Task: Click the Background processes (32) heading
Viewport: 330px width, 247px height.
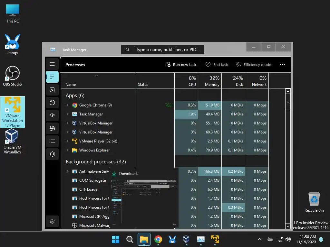Action: (96, 162)
